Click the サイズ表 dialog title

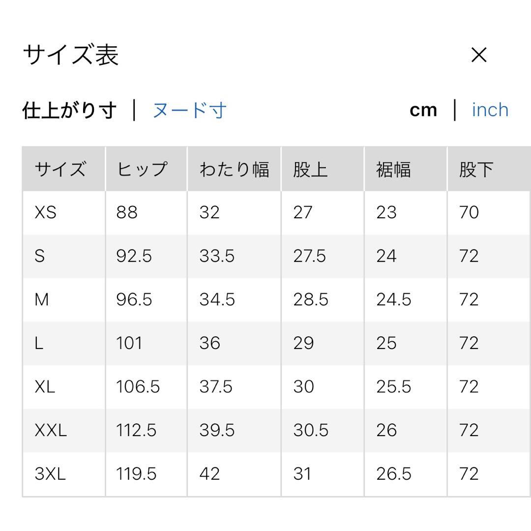point(71,55)
